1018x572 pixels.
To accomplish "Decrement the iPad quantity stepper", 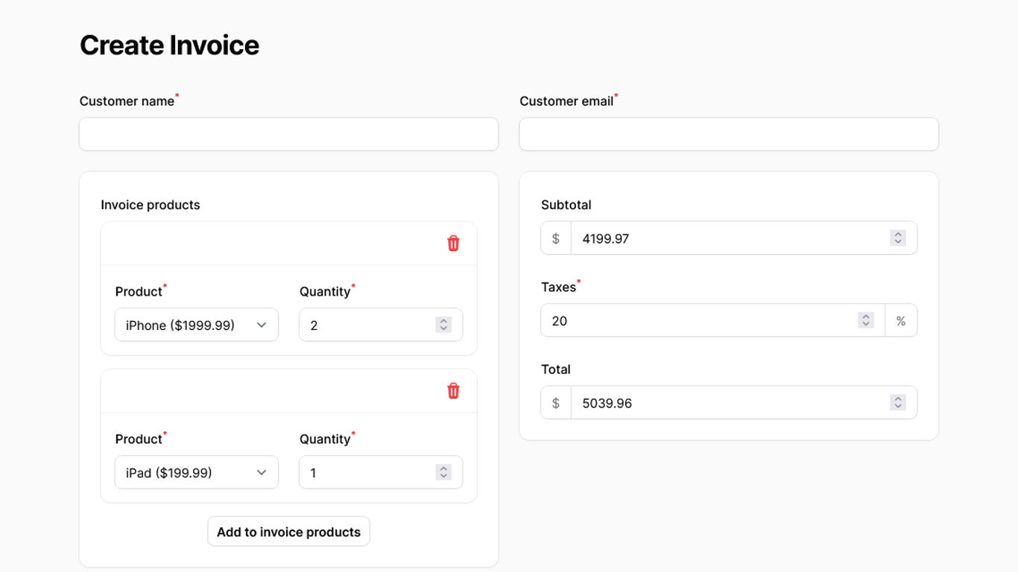I will pyautogui.click(x=443, y=476).
